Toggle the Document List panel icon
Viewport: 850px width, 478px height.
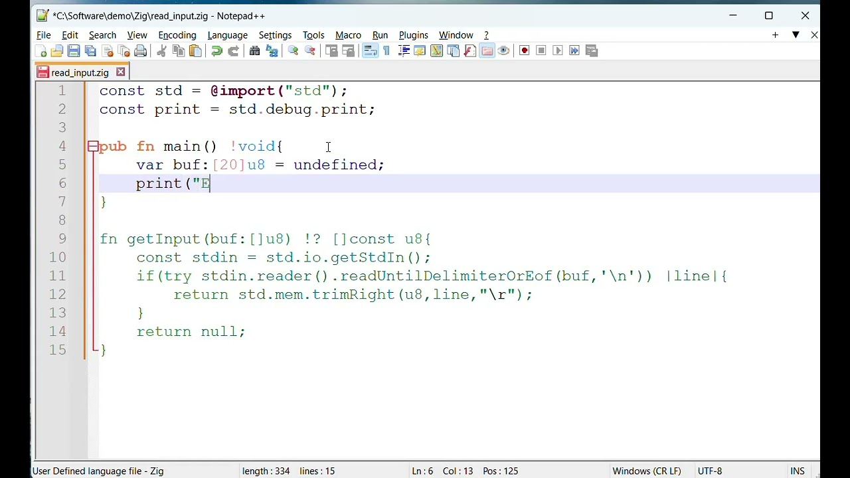click(x=454, y=51)
